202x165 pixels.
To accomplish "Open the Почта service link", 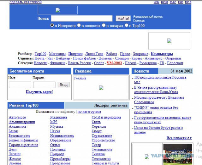I will pos(39,58).
